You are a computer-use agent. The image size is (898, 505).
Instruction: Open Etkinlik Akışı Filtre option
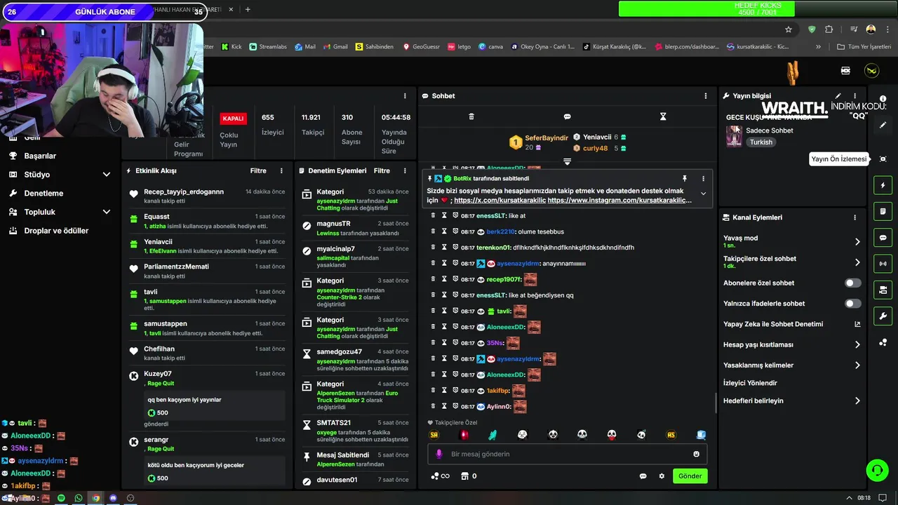tap(258, 171)
